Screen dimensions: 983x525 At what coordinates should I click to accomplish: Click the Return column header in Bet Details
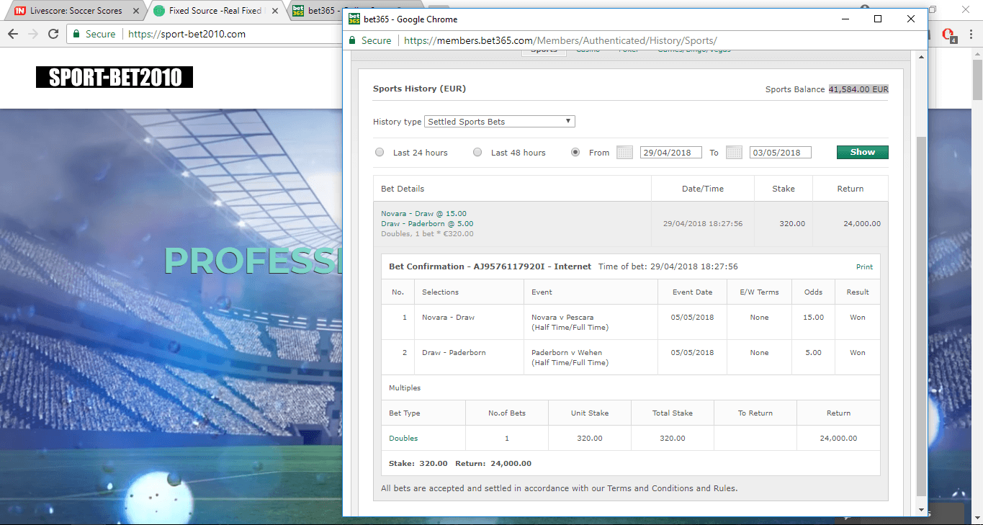[850, 189]
